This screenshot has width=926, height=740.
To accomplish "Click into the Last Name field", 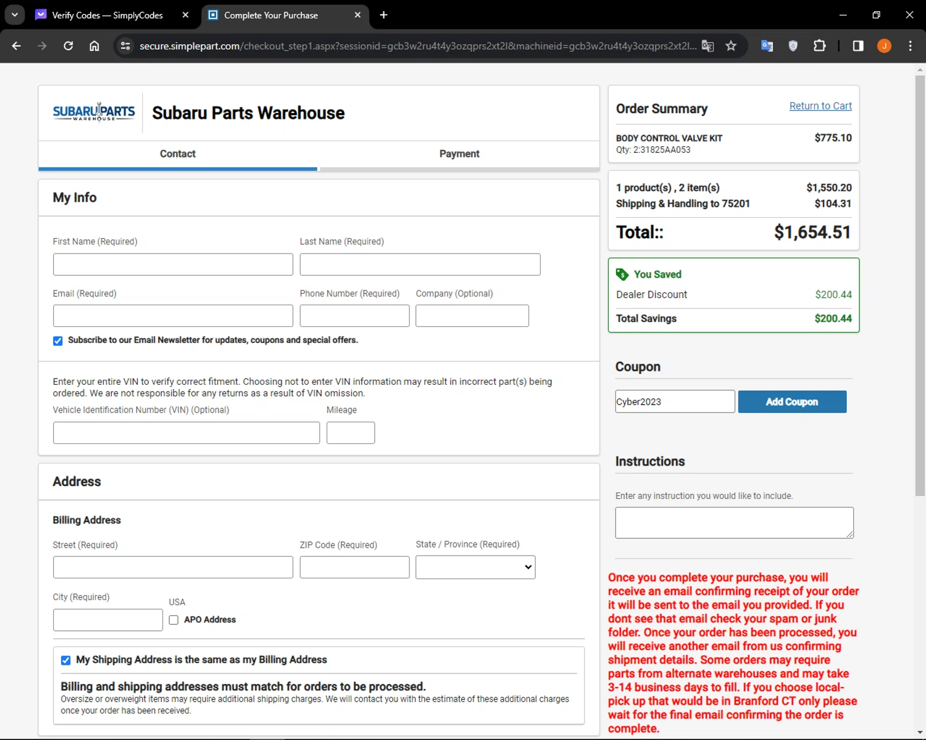I will 420,265.
